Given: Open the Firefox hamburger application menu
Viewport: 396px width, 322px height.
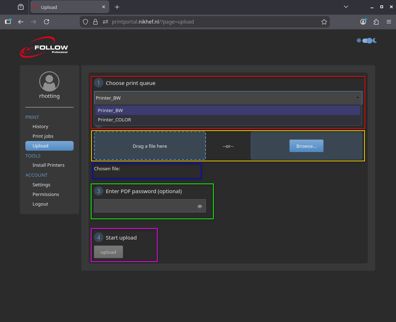Looking at the screenshot, I should click(389, 22).
